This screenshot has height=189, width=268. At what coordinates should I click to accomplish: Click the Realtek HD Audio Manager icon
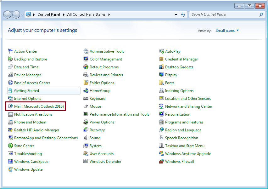coord(10,130)
